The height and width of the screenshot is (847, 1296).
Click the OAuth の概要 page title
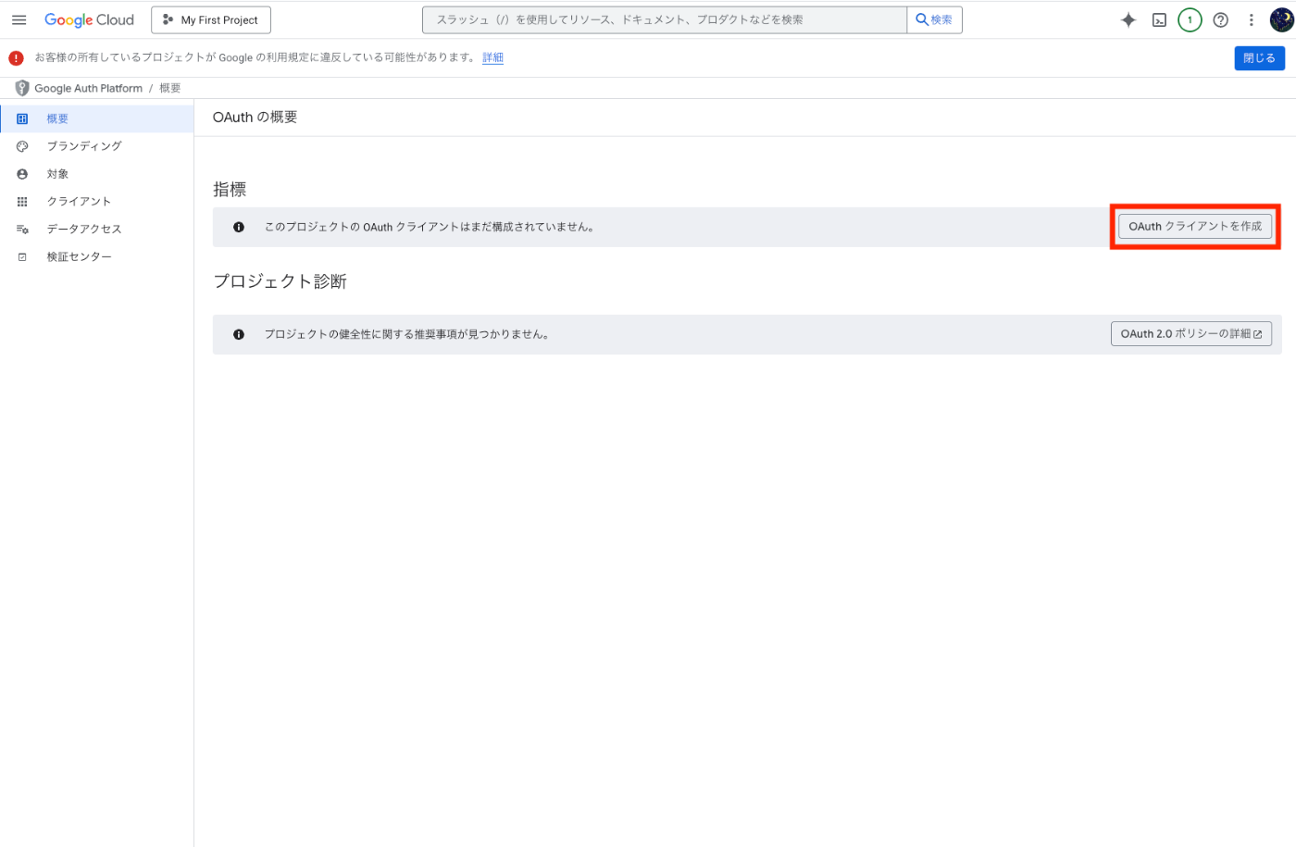coord(255,118)
